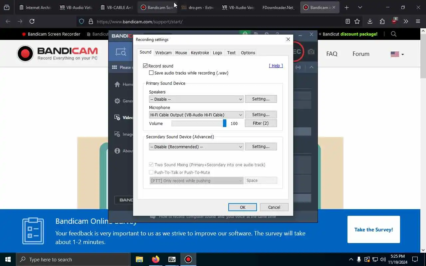
Task: Open the 7-Zip taskbar icon
Action: [x=172, y=259]
